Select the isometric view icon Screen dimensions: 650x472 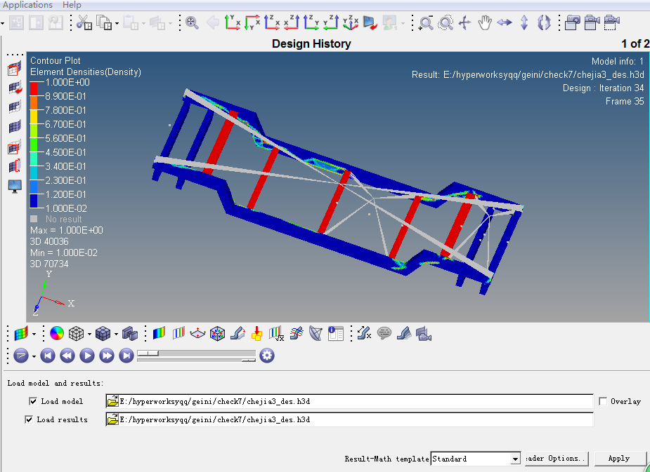[351, 22]
